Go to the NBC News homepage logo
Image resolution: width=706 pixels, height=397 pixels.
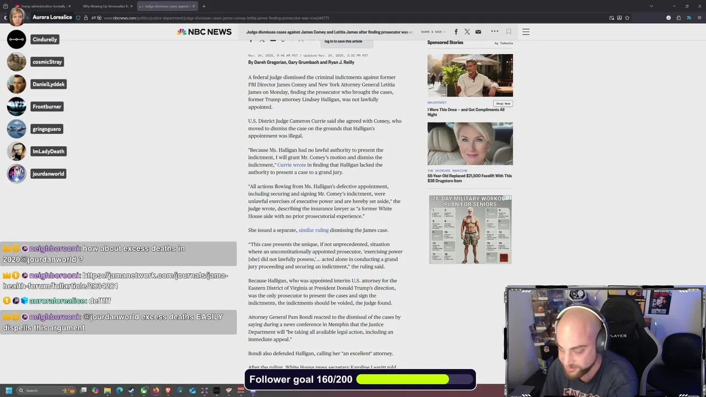tap(204, 32)
